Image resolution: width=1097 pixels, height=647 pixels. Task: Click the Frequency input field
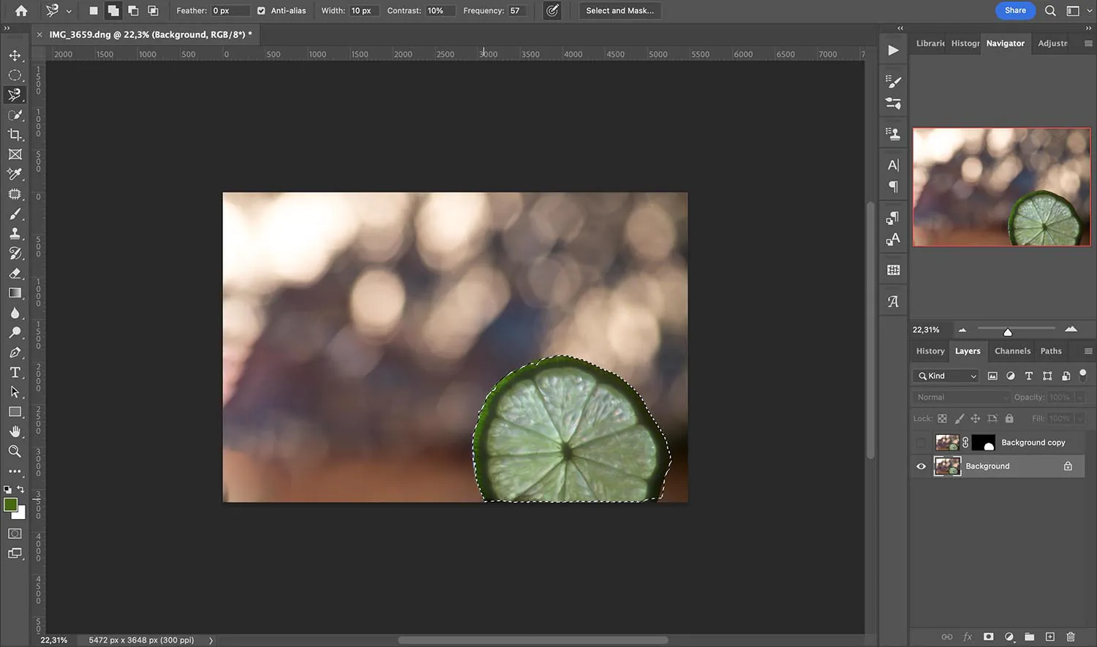[x=517, y=11]
